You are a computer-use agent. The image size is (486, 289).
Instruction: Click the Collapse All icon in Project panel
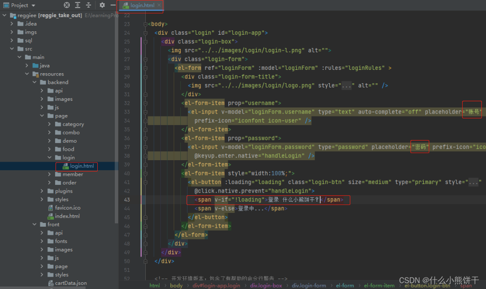pos(89,5)
